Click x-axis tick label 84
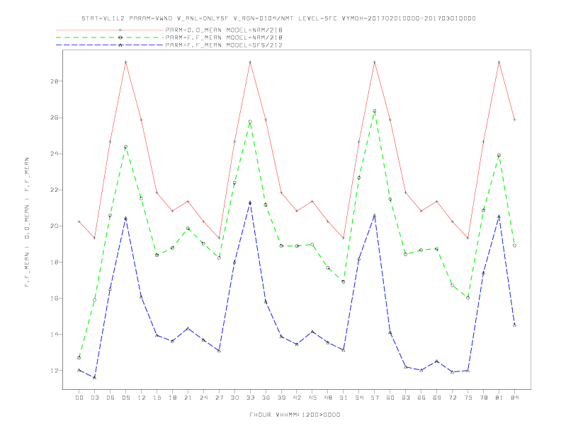 tap(514, 398)
